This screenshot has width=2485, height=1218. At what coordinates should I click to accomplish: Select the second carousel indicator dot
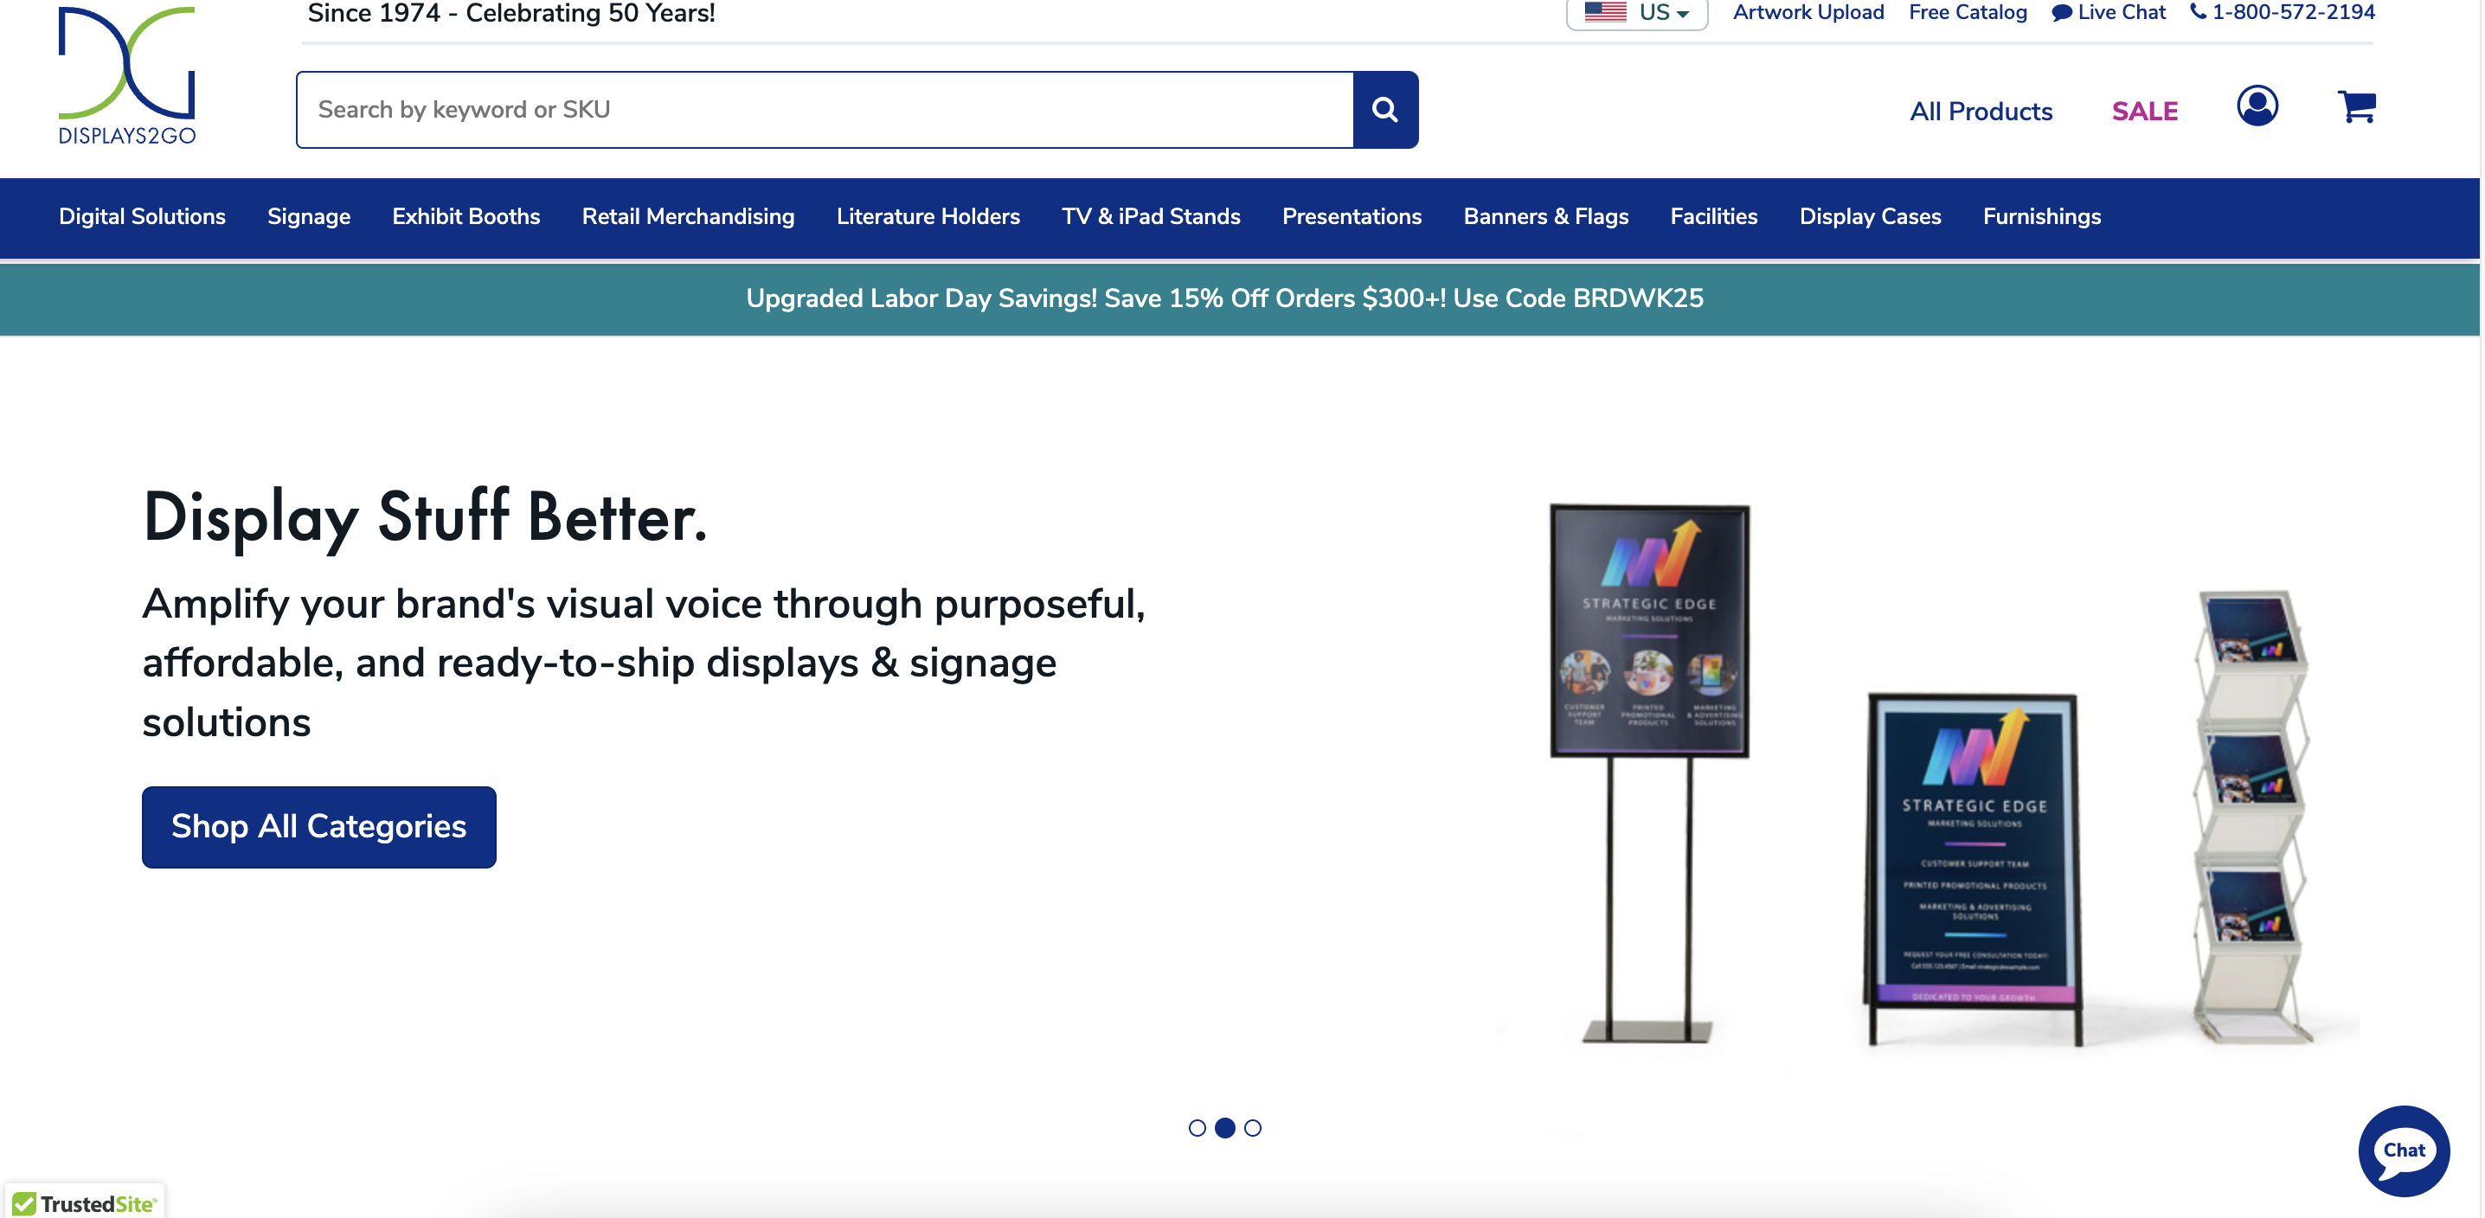[1225, 1128]
